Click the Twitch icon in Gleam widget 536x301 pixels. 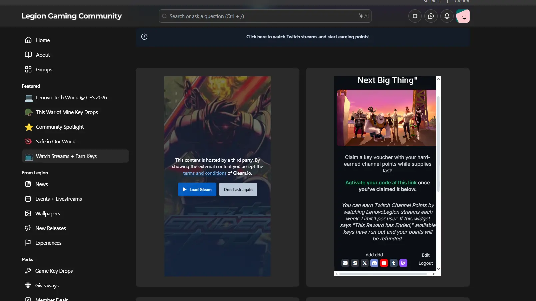403,263
